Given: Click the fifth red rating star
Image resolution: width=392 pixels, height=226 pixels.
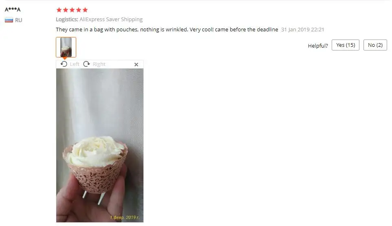Looking at the screenshot, I should tap(85, 10).
